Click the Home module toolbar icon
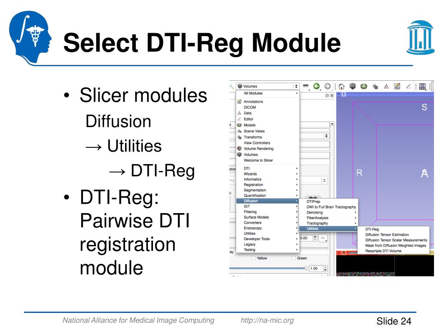 pos(341,86)
